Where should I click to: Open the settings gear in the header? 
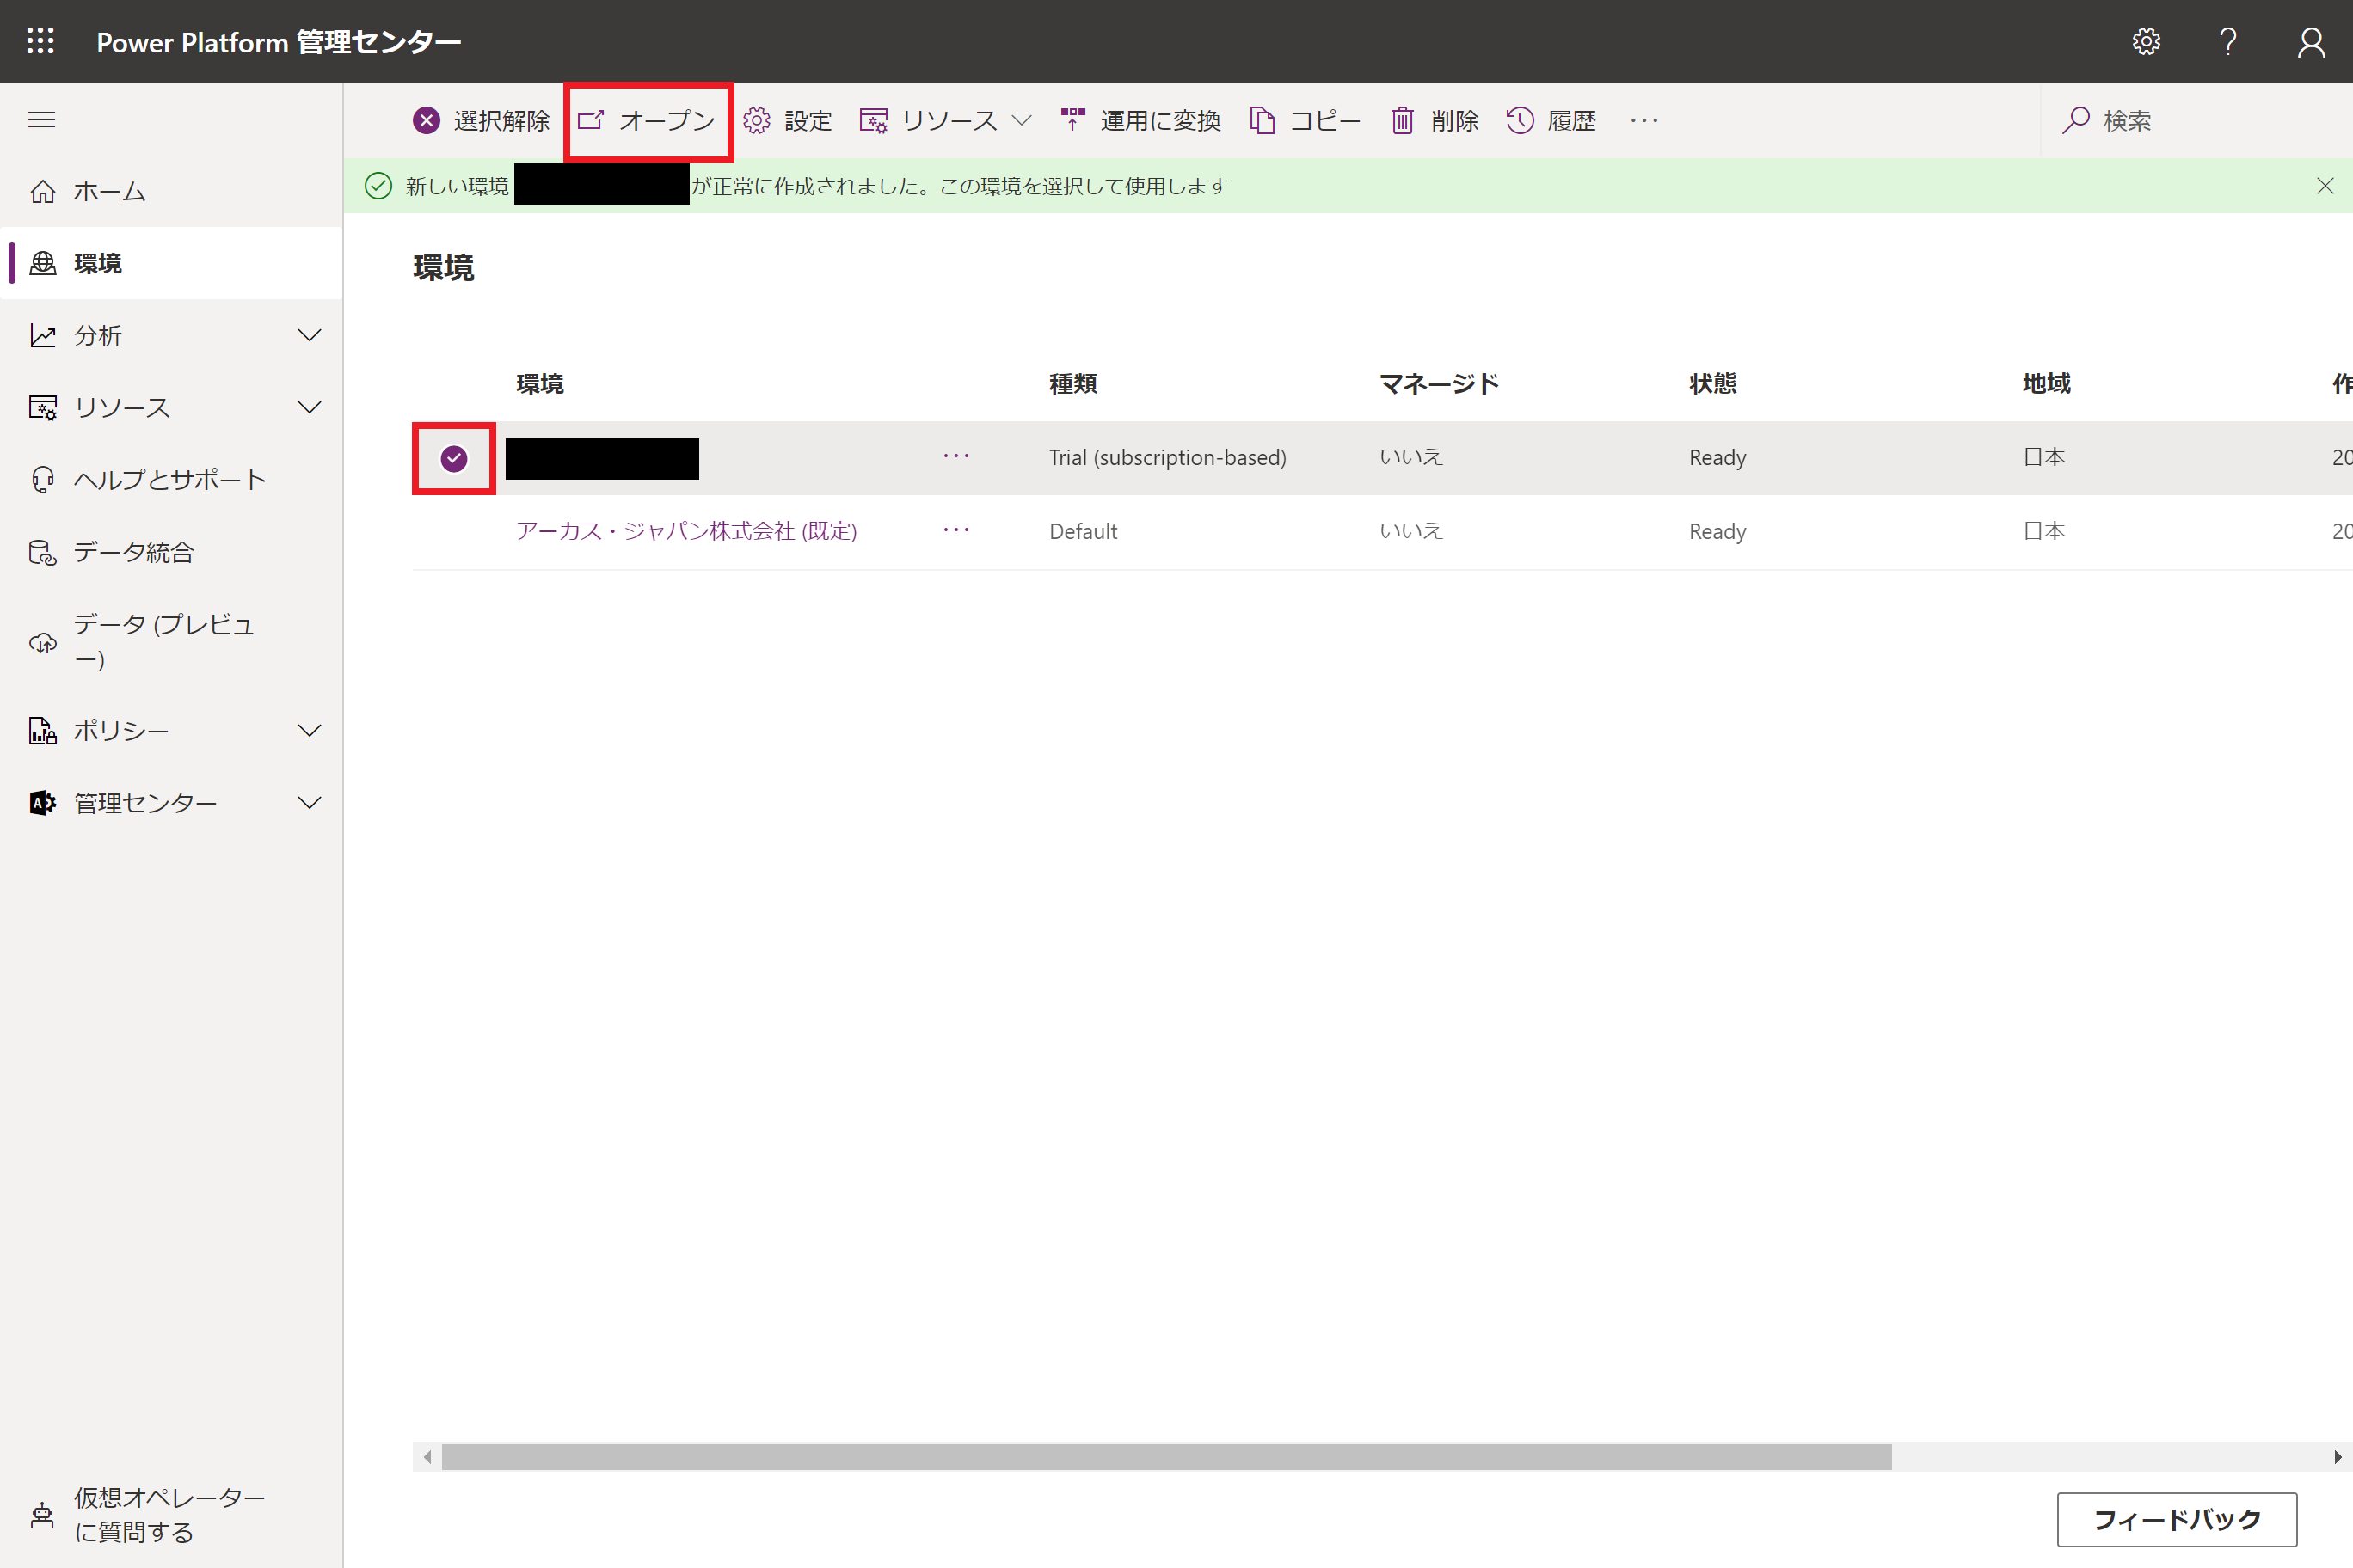click(x=2146, y=41)
